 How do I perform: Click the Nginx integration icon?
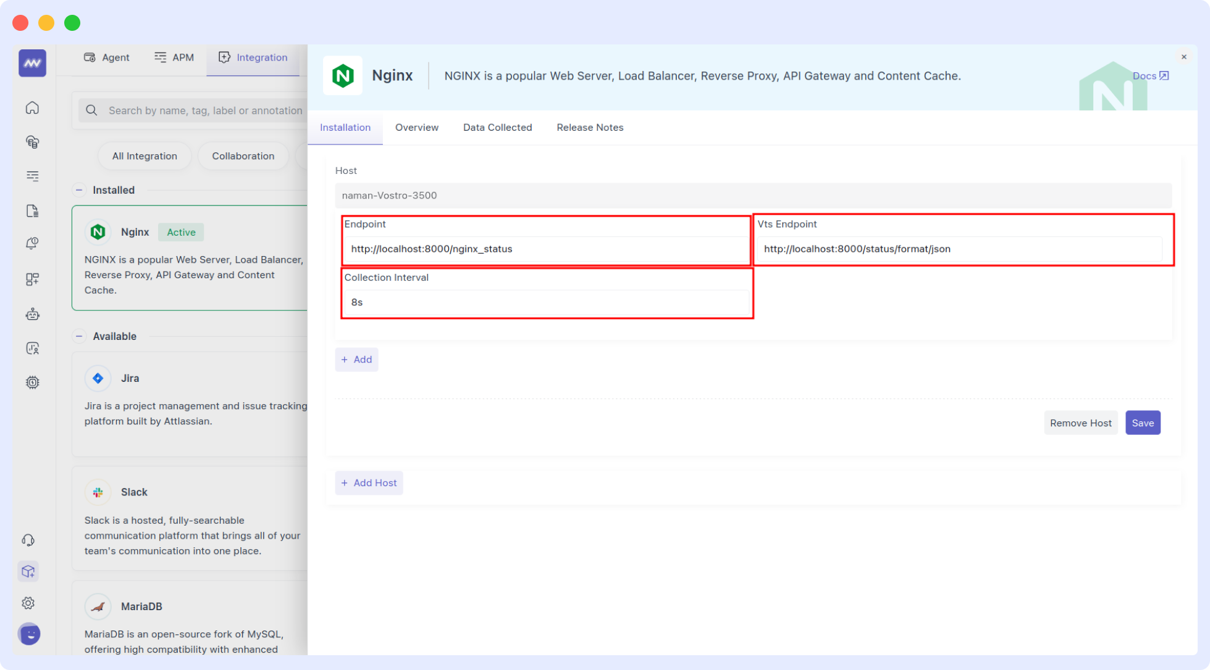tap(98, 232)
